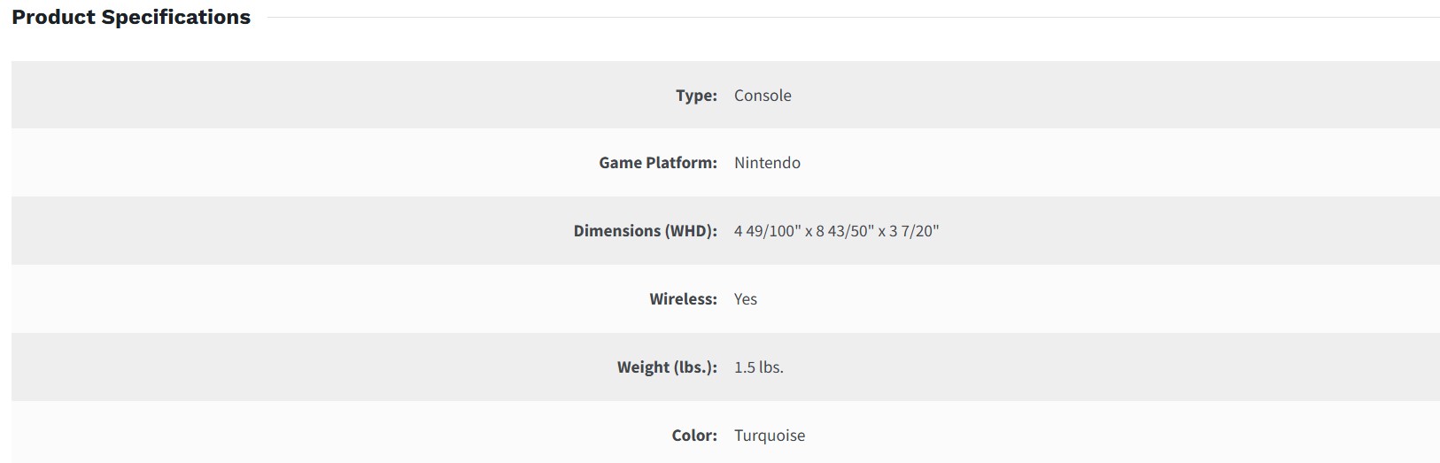Select the Type: label
Image resolution: width=1440 pixels, height=463 pixels.
(696, 96)
